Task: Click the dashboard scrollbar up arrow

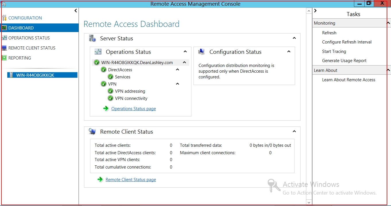Action: coord(309,11)
